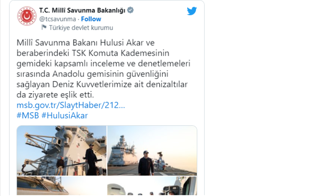Follow the tcsavunma account
The image size is (335, 196).
[91, 19]
